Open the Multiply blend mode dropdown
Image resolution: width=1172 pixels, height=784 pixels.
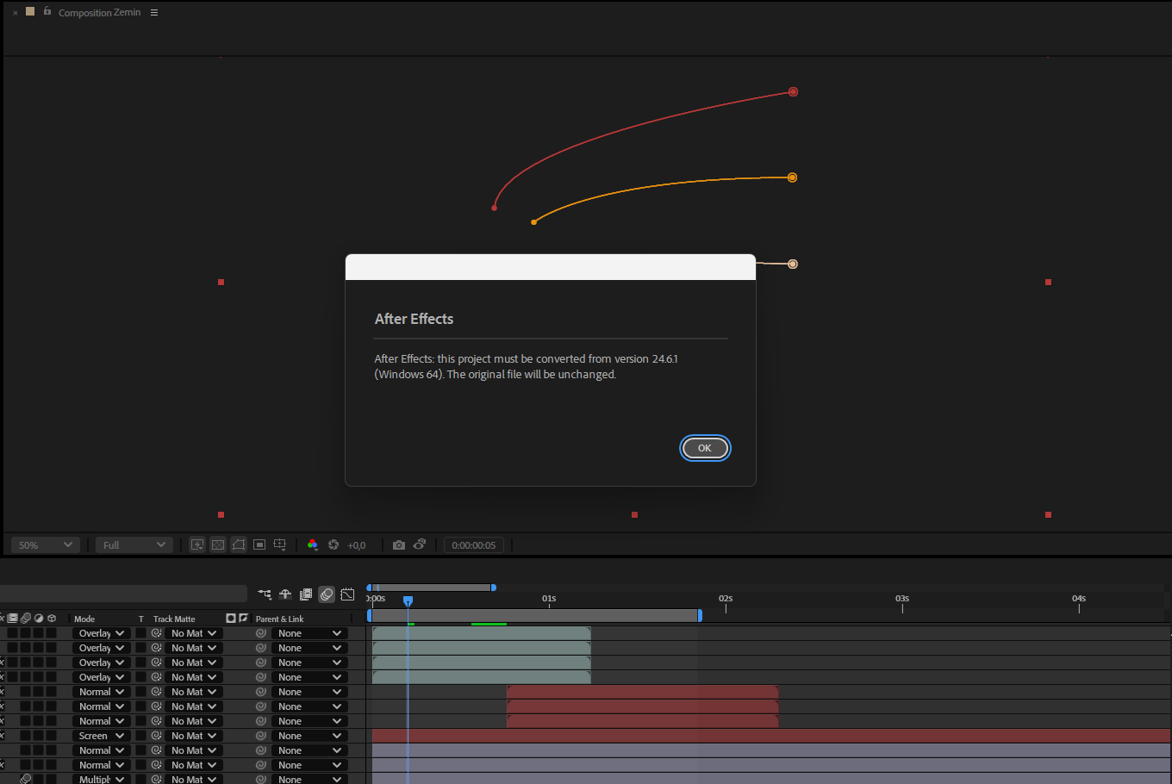(x=101, y=779)
